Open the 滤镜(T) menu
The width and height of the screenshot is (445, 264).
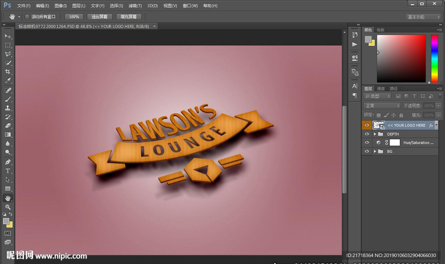(135, 6)
